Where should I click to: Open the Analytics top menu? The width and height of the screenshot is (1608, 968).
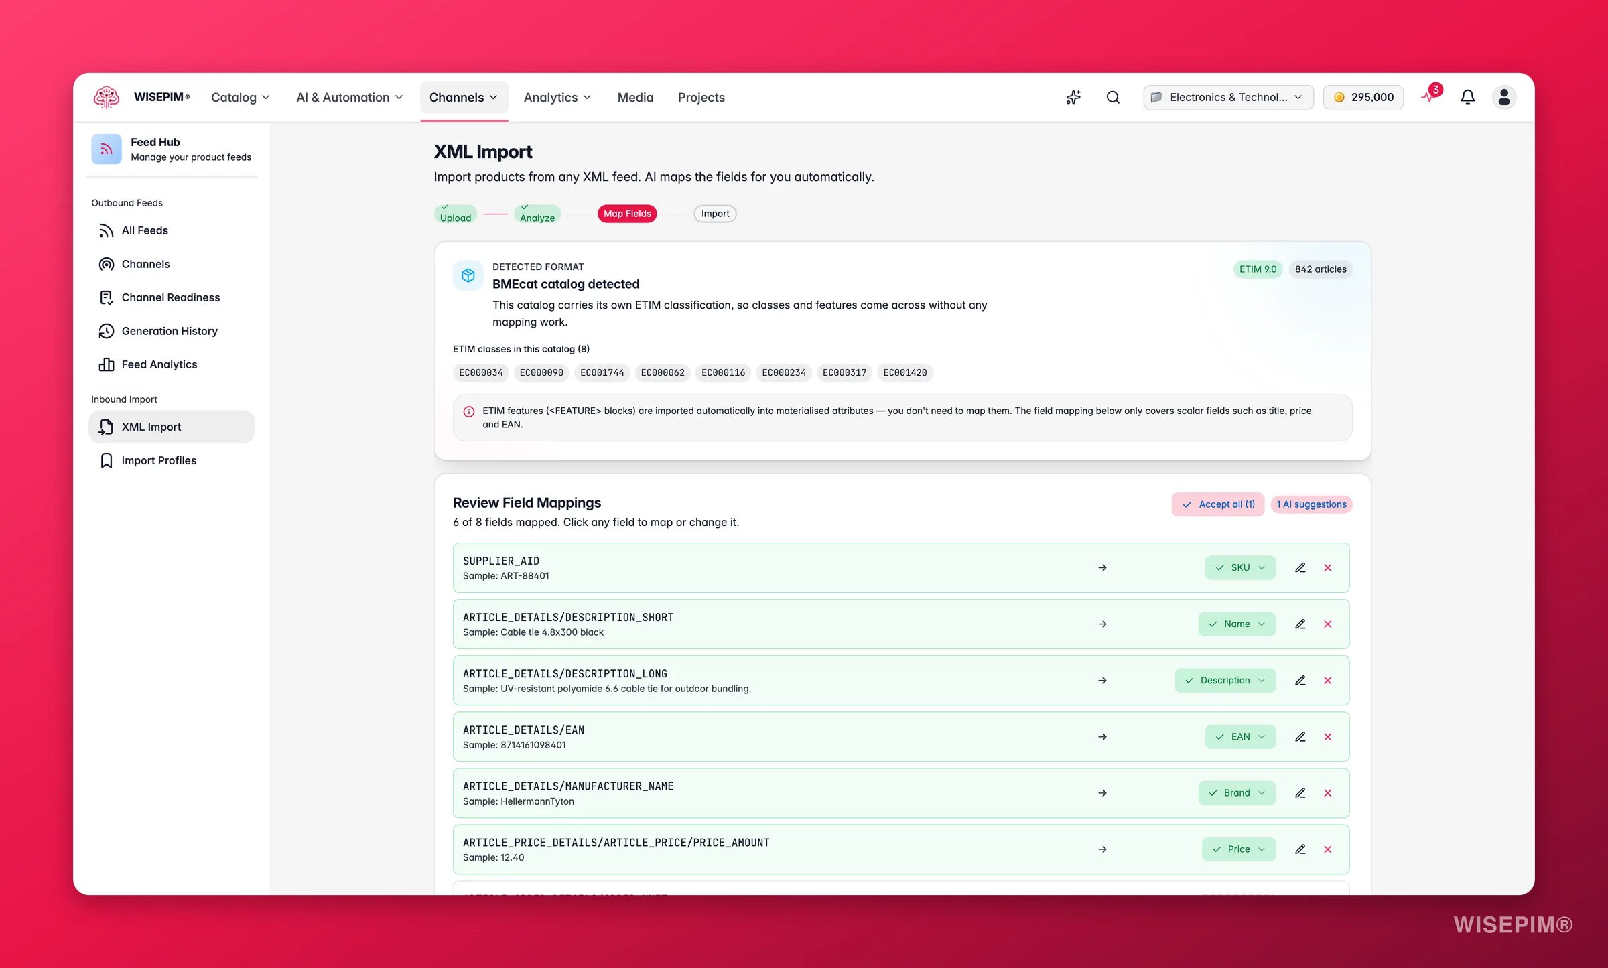(x=557, y=97)
